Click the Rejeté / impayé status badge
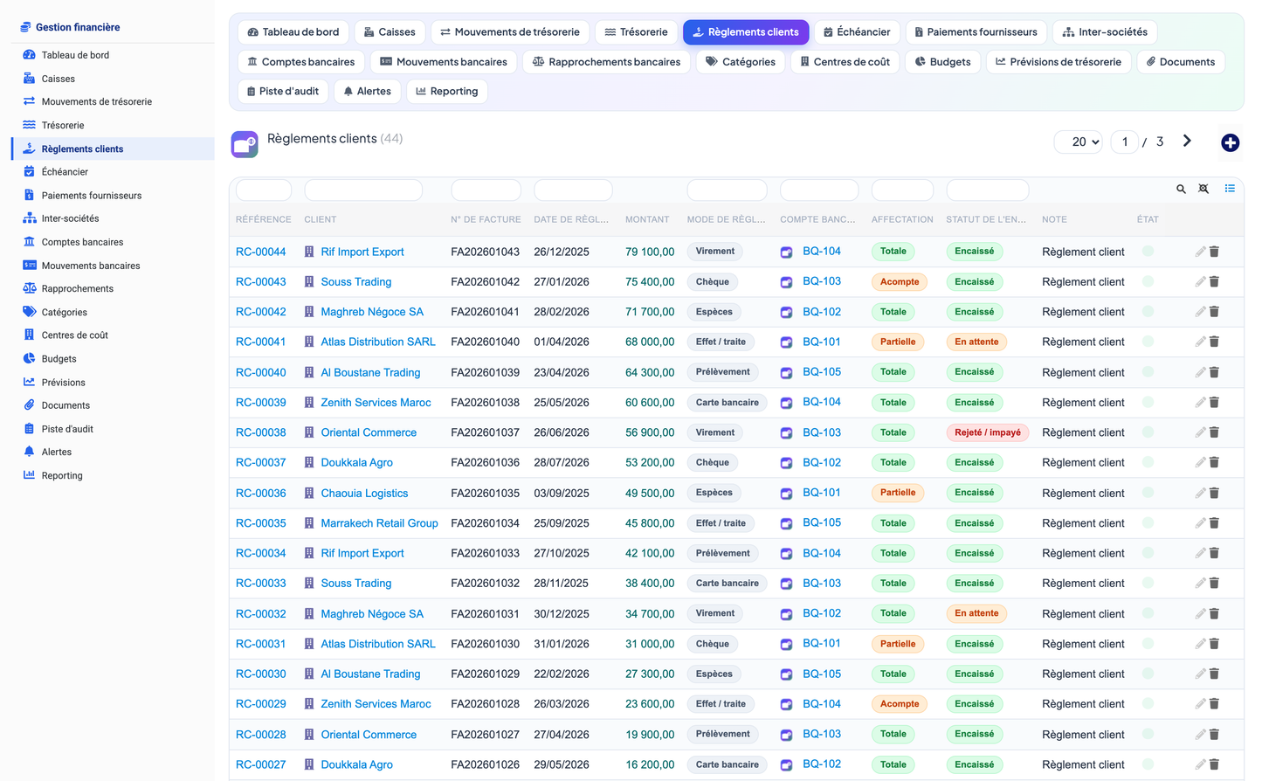 click(x=988, y=432)
